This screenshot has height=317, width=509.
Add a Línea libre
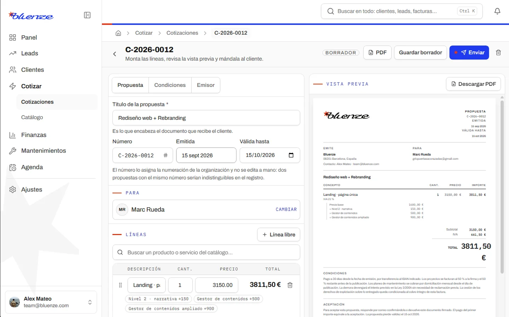click(x=279, y=235)
